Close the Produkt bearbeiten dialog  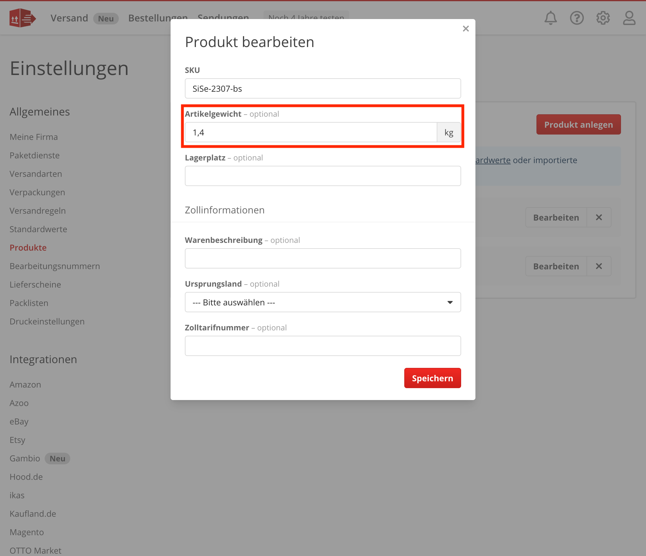[466, 29]
